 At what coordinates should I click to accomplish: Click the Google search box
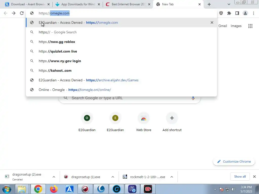(130, 99)
